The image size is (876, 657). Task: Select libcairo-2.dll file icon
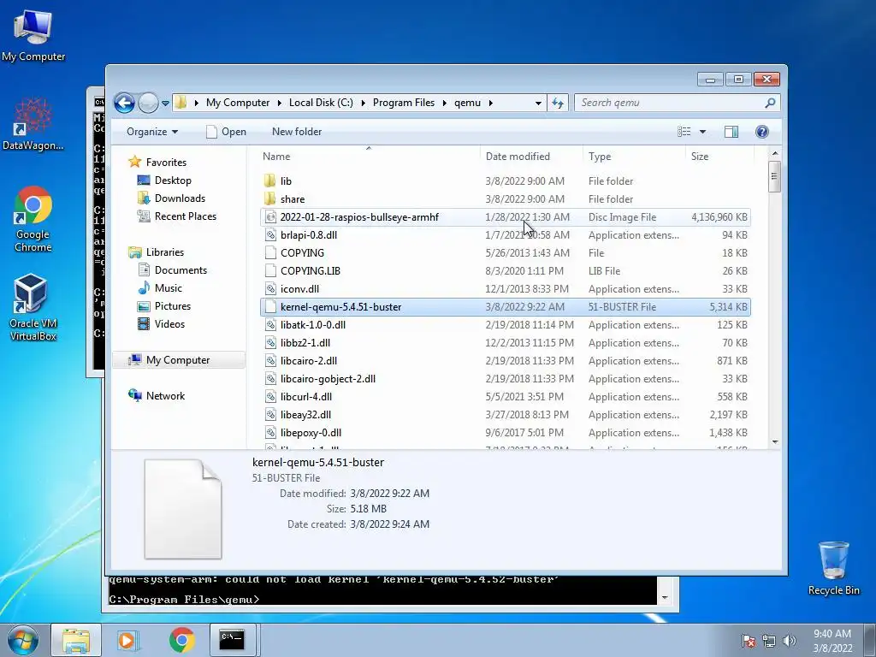[270, 360]
